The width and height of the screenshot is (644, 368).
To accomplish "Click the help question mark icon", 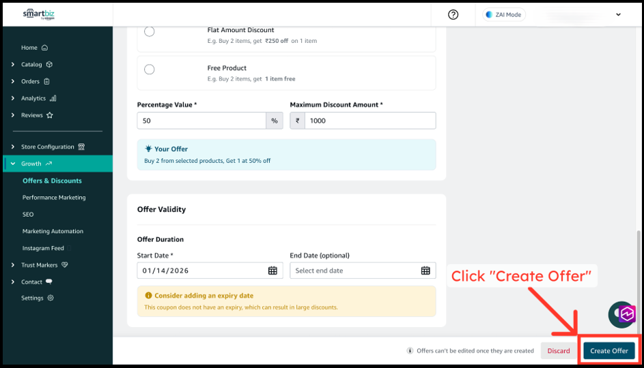I will click(453, 14).
